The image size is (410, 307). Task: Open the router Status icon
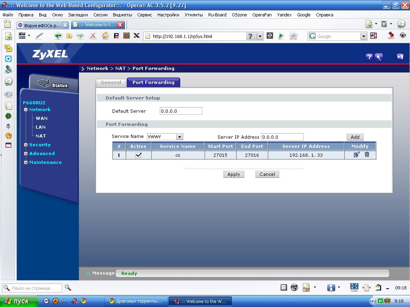click(52, 84)
